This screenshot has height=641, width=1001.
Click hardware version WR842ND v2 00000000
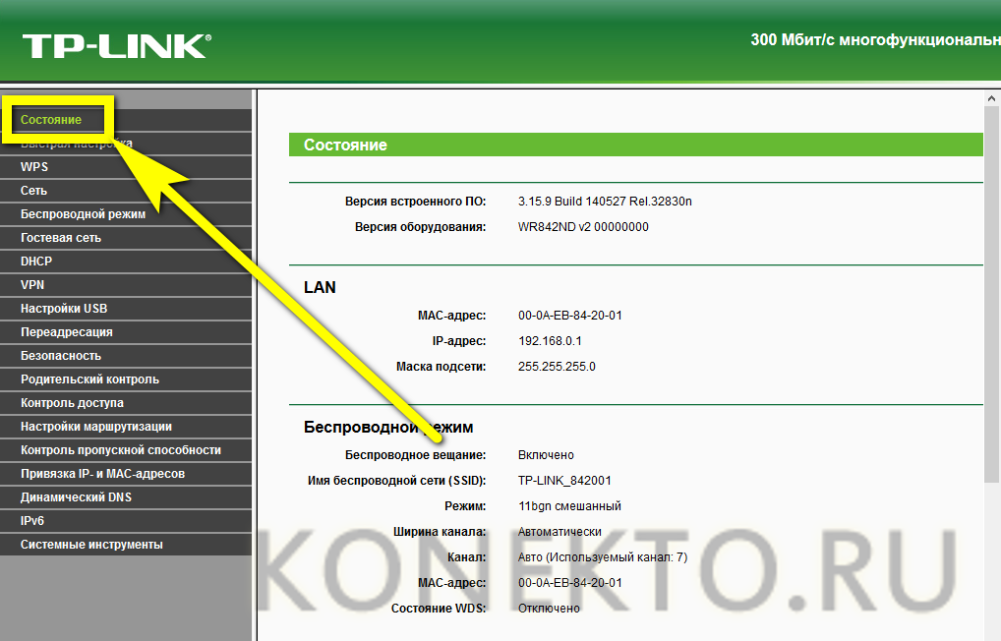pyautogui.click(x=583, y=227)
